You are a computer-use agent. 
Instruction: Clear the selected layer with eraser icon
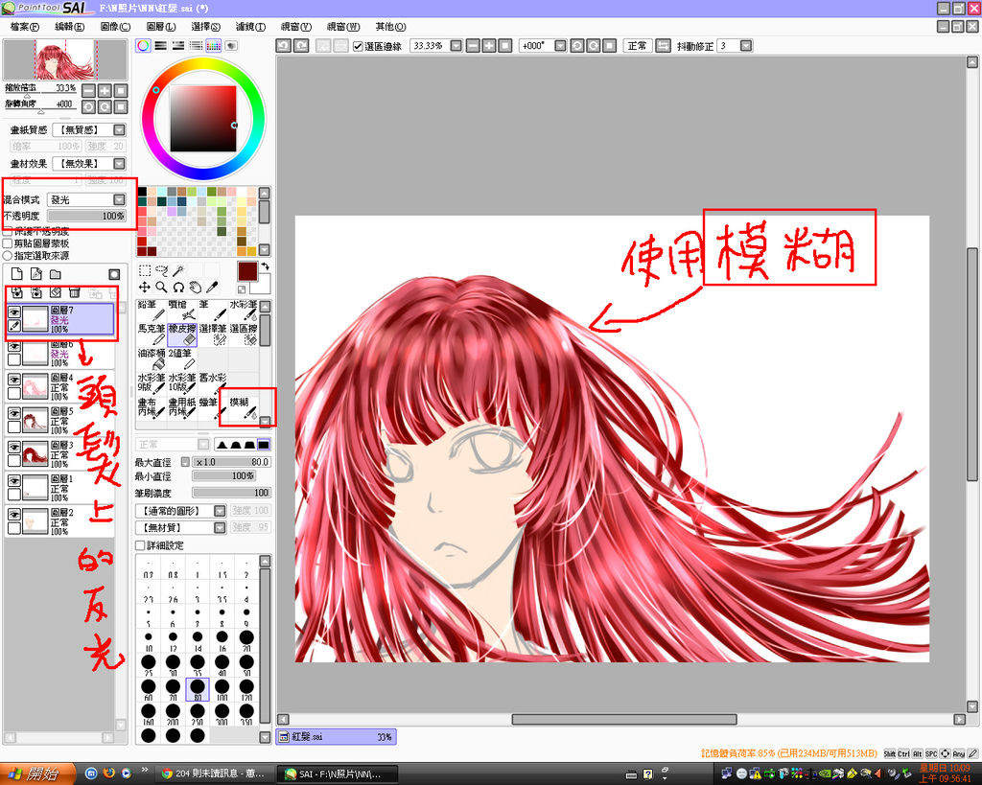[x=56, y=292]
